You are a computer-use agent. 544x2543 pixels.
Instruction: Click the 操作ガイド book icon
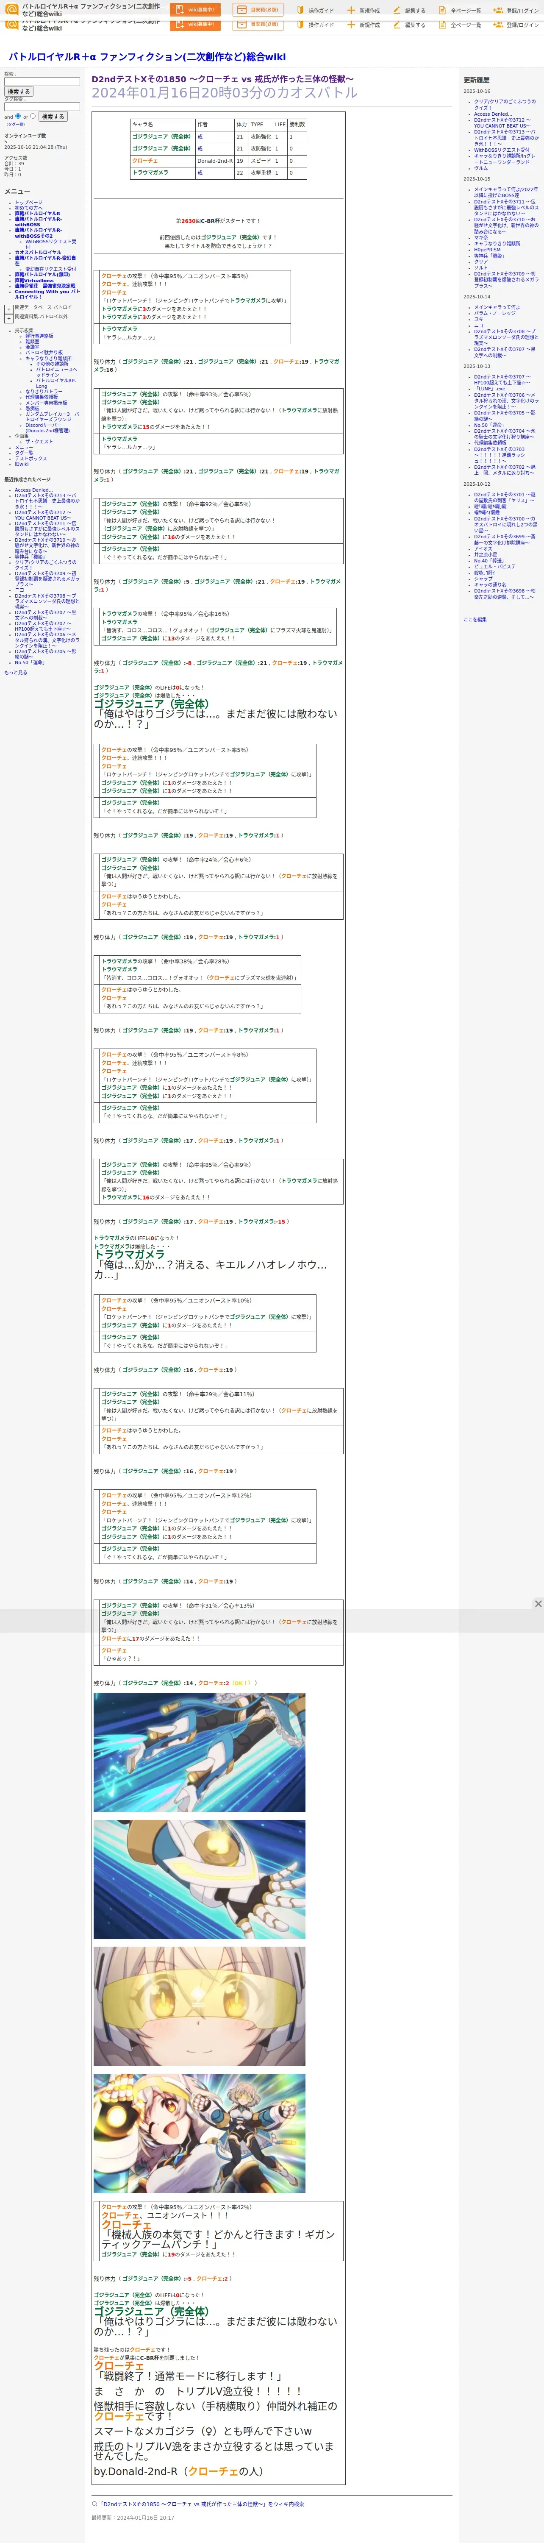click(300, 10)
